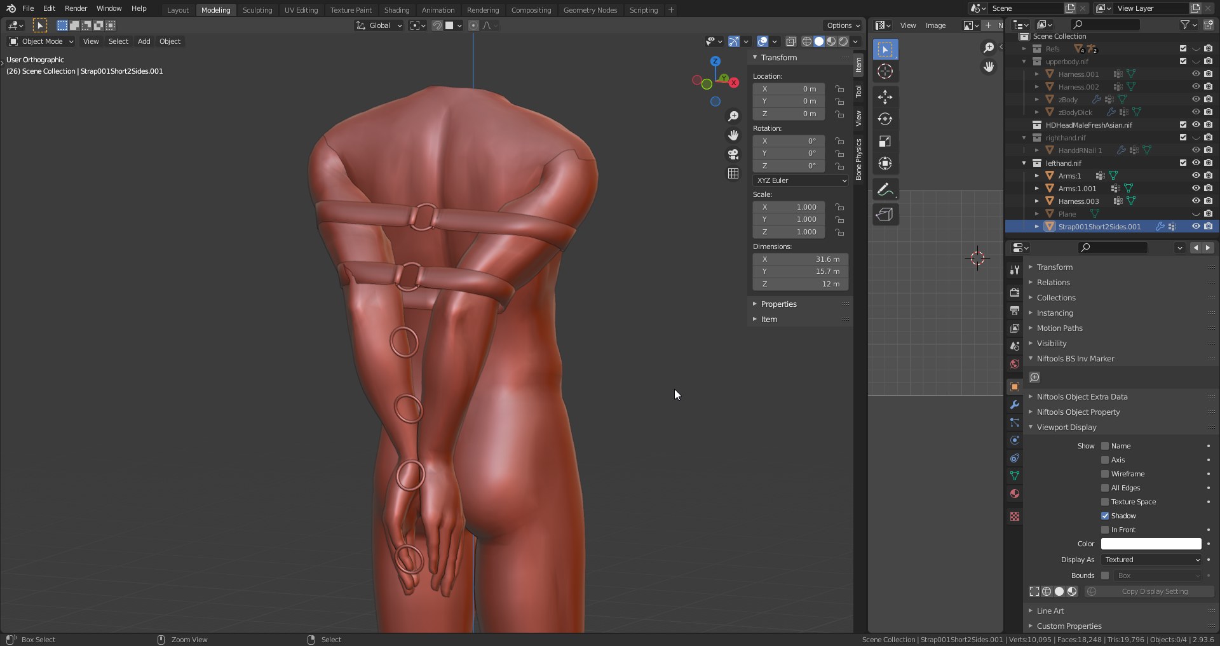The height and width of the screenshot is (646, 1220).
Task: Expand the Custom Properties panel
Action: coord(1069,626)
